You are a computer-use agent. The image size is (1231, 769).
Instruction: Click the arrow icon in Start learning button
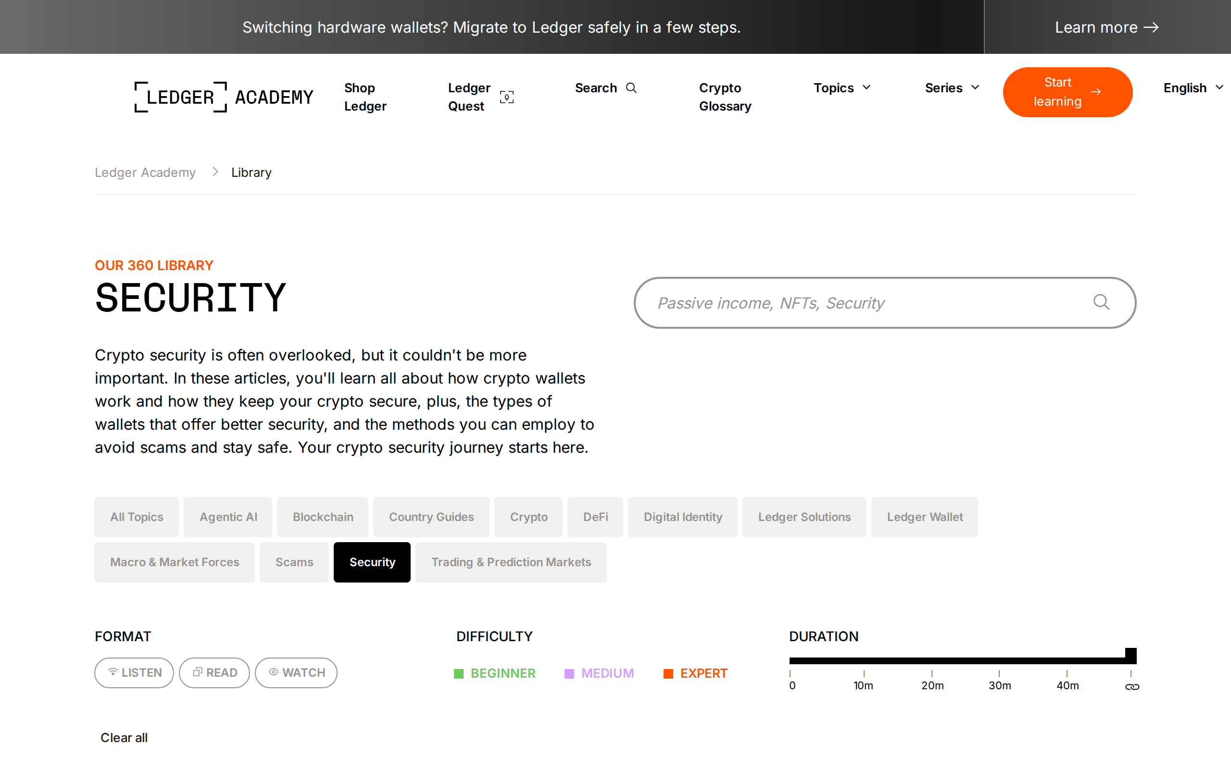pyautogui.click(x=1096, y=92)
